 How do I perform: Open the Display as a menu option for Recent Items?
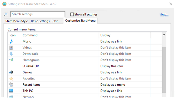(x=113, y=85)
